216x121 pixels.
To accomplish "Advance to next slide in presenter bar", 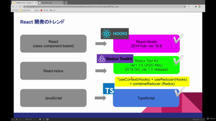I will (x=20, y=119).
